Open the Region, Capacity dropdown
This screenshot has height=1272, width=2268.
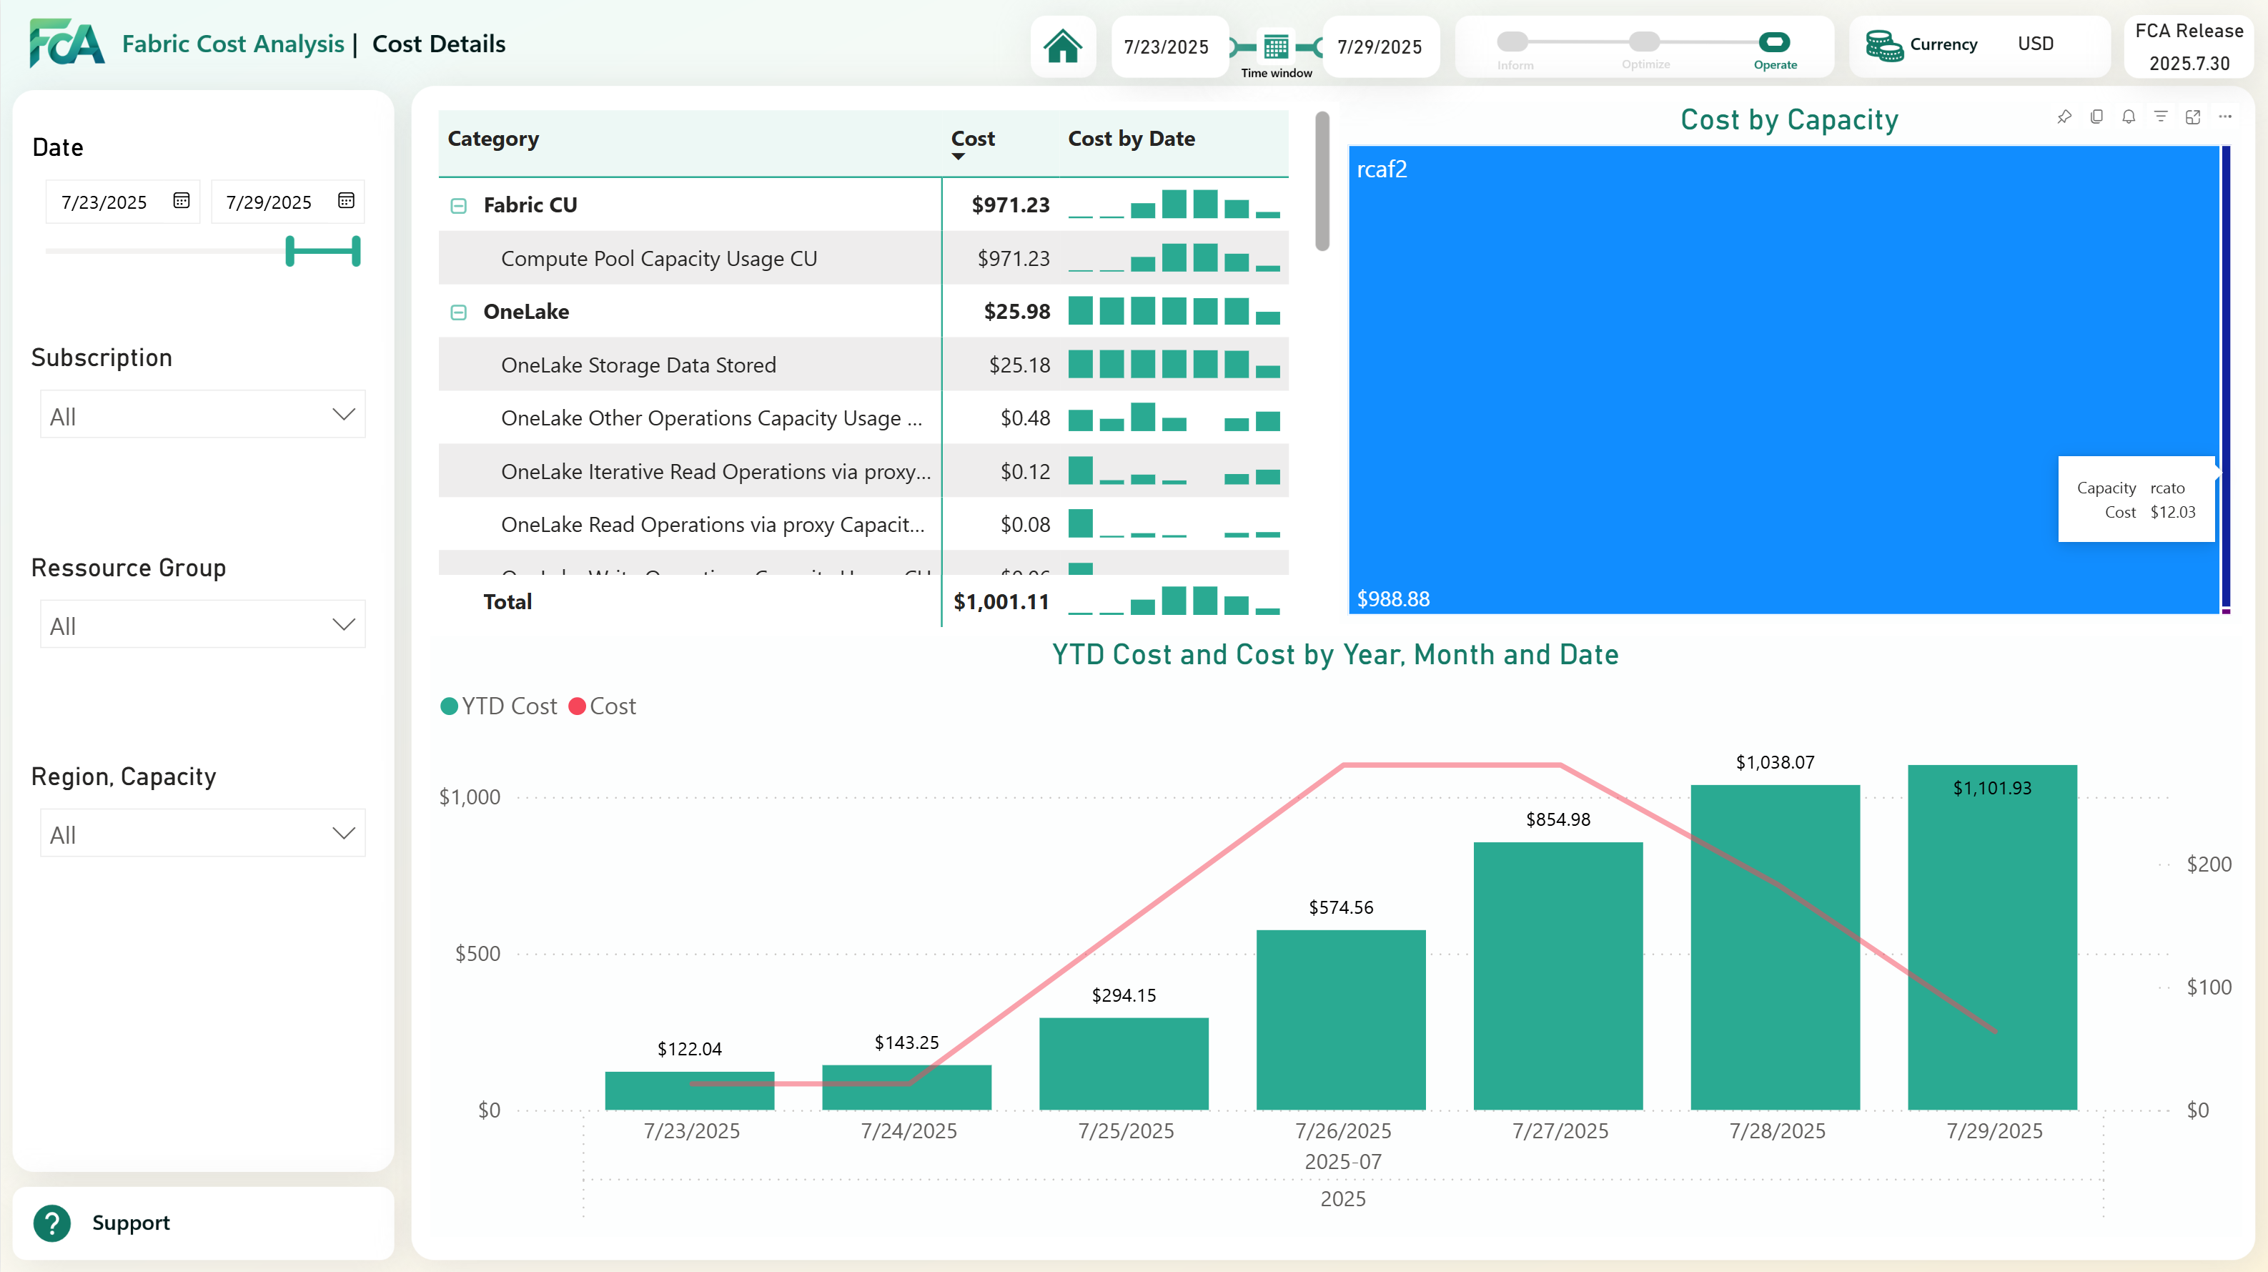click(202, 832)
